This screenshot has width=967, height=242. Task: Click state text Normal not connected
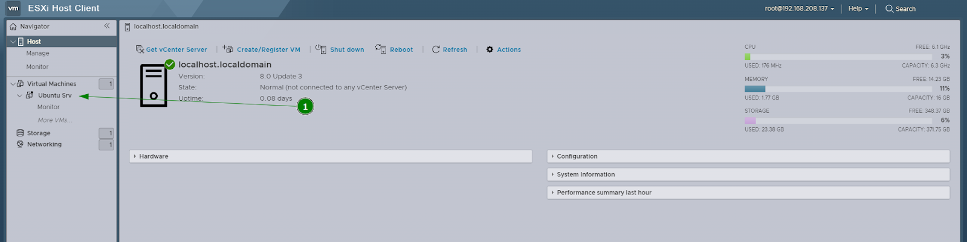tap(334, 88)
